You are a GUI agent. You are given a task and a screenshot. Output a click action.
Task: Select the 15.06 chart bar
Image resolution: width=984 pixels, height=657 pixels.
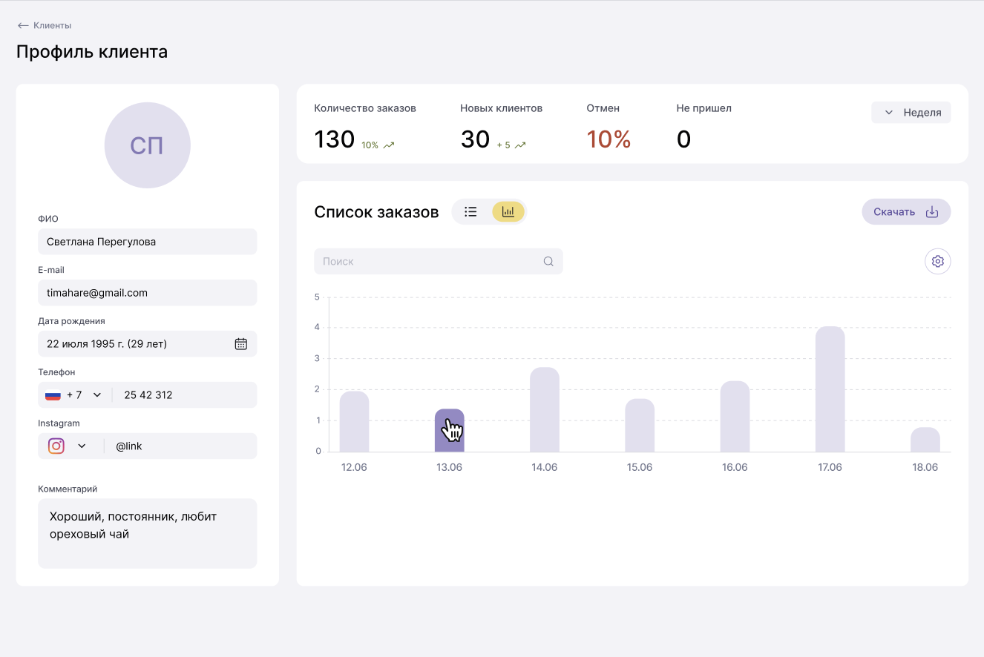(640, 426)
